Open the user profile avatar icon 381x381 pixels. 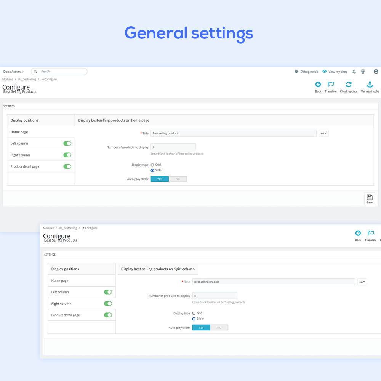(376, 72)
